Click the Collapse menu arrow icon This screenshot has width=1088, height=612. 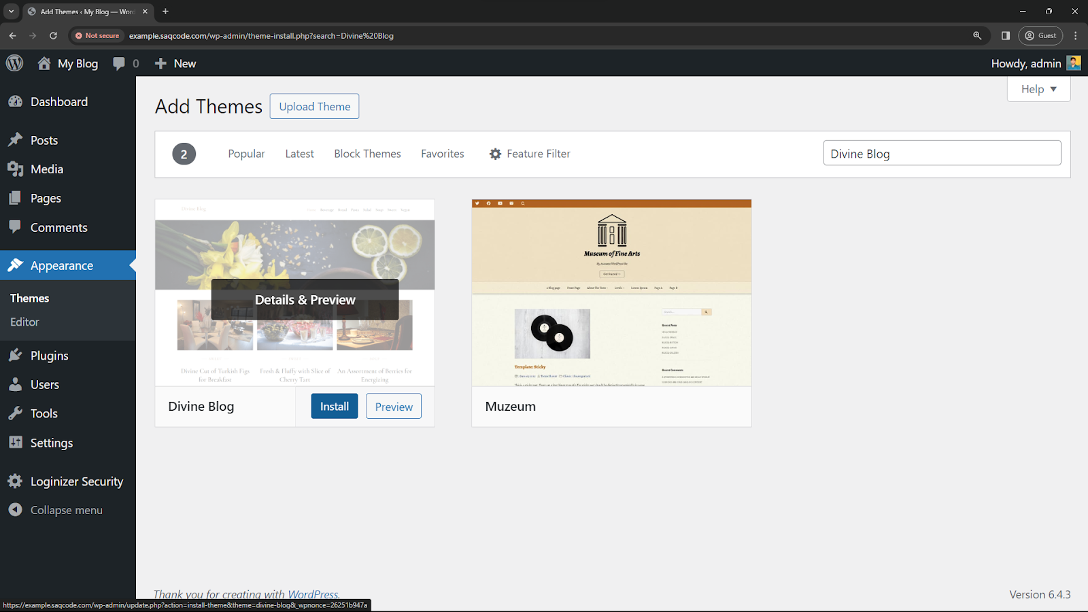[15, 509]
